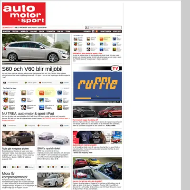Click read-more icon under Rolls article
The height and width of the screenshot is (190, 190).
coord(26,167)
